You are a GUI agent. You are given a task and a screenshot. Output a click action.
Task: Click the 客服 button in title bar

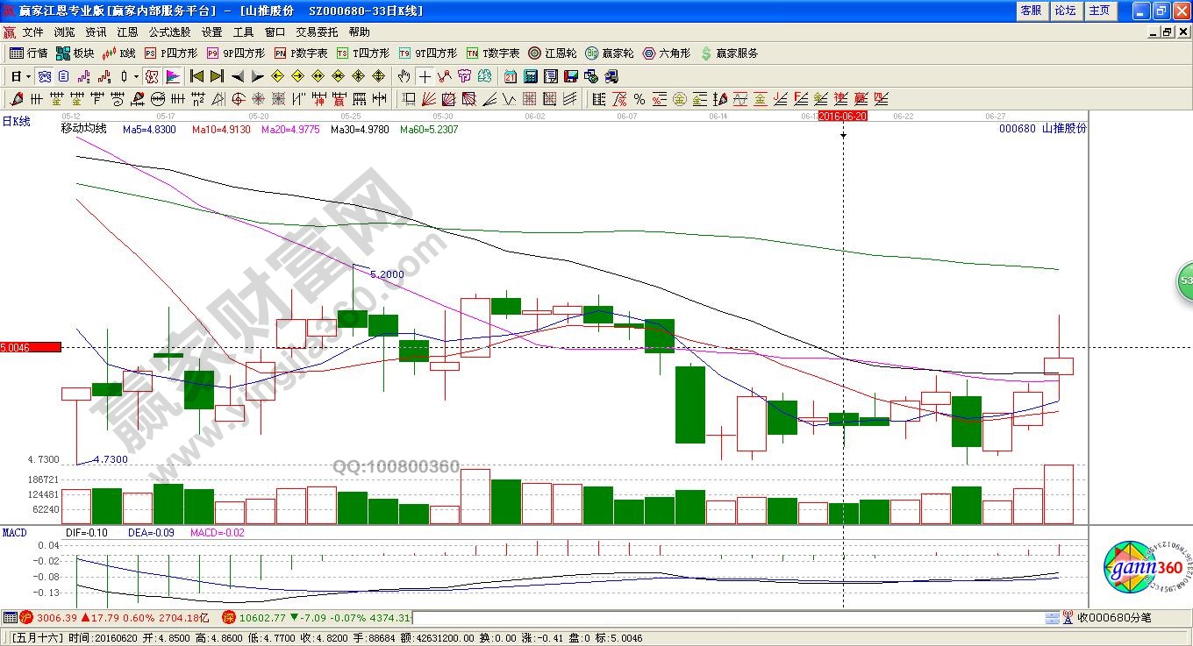[1031, 11]
